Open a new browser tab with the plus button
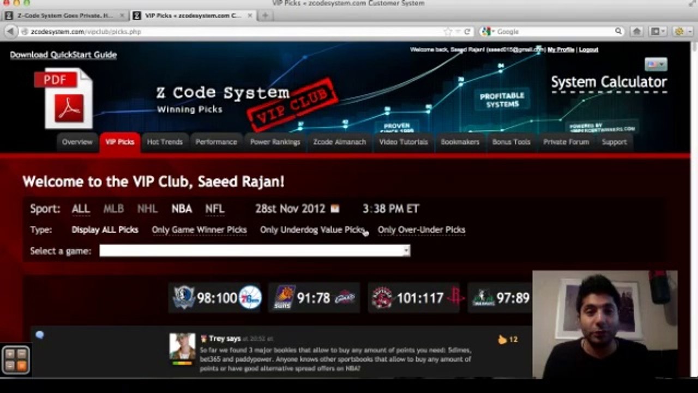The width and height of the screenshot is (698, 393). click(265, 15)
